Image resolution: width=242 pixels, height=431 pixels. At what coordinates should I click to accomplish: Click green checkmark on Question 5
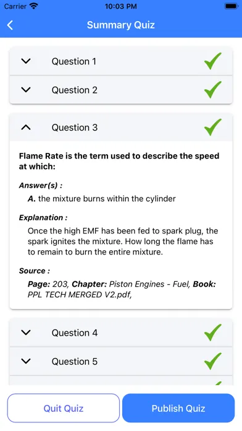pyautogui.click(x=213, y=361)
